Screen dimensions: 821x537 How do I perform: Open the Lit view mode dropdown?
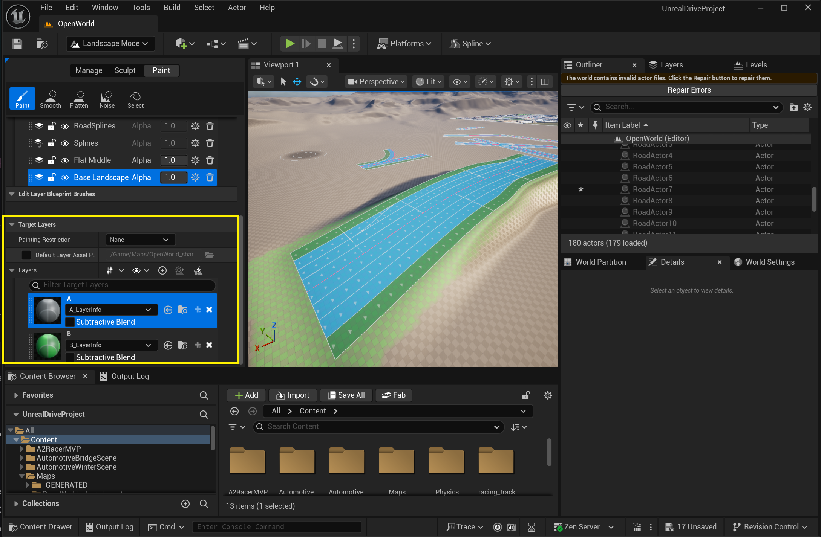click(x=428, y=82)
